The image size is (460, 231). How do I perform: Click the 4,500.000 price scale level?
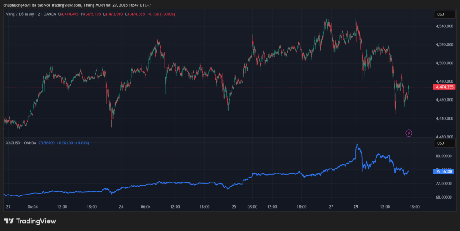pyautogui.click(x=443, y=63)
